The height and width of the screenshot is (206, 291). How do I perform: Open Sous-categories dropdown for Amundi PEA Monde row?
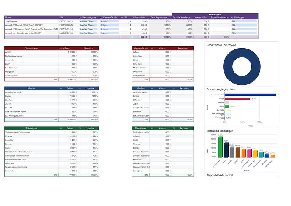88,25
